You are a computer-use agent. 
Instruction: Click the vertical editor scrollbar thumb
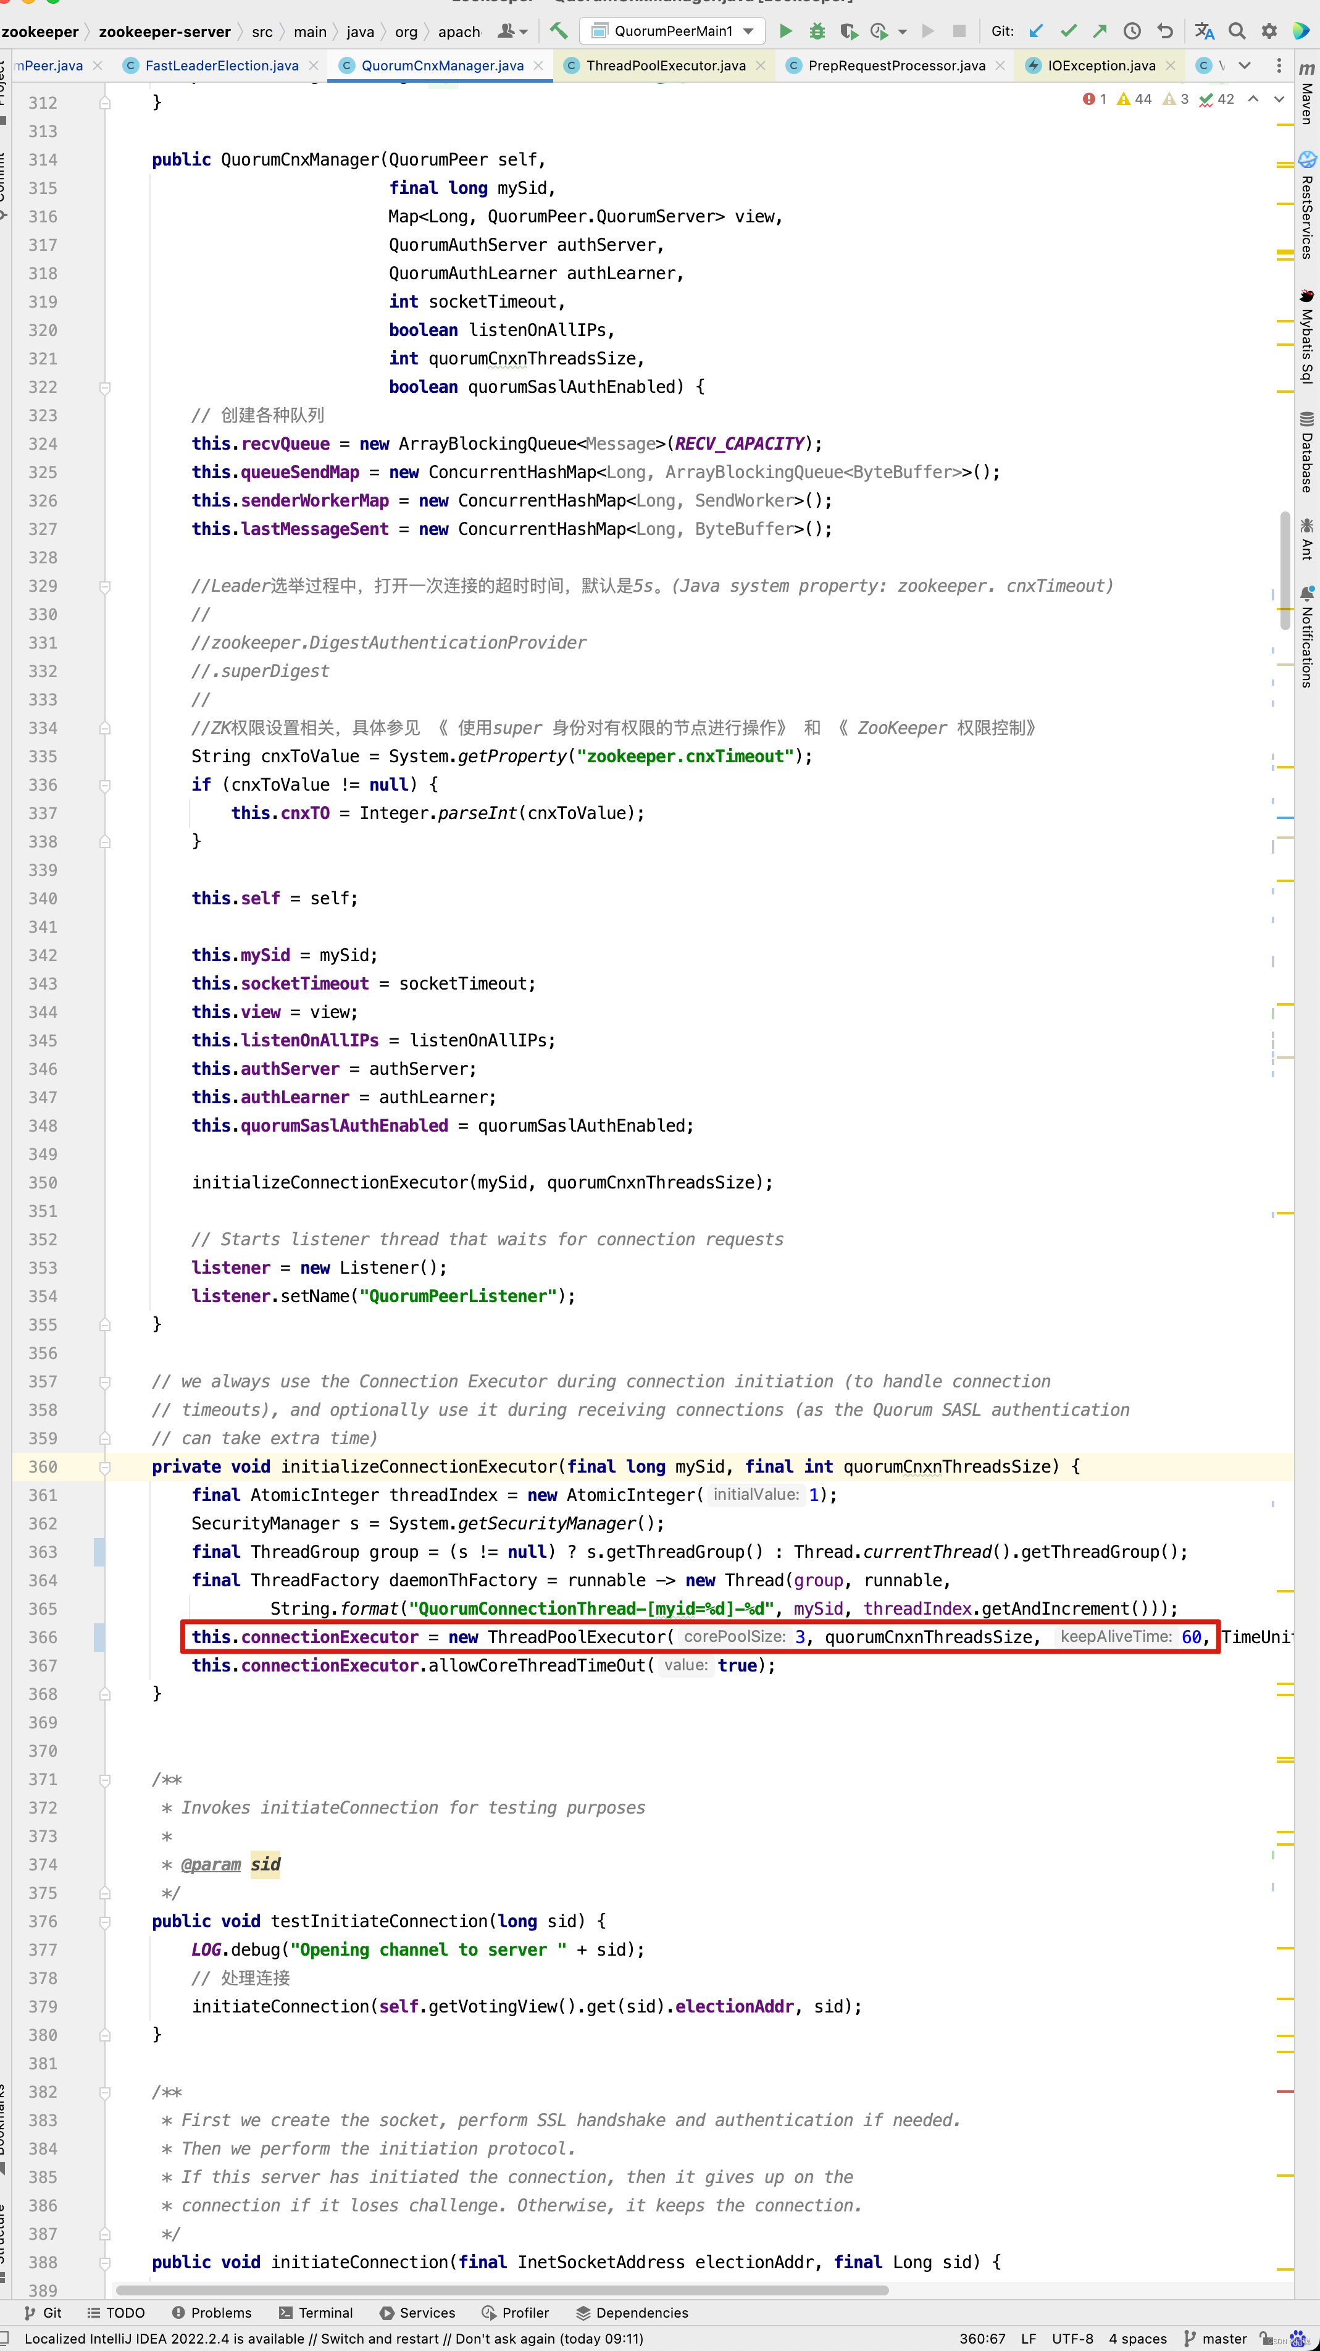(x=1284, y=571)
